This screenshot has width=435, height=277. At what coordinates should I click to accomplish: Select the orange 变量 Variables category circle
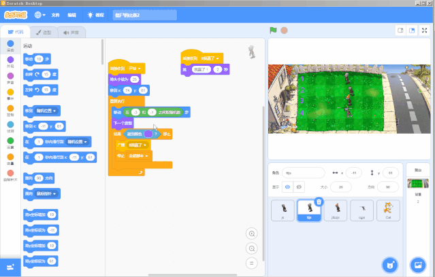10,157
